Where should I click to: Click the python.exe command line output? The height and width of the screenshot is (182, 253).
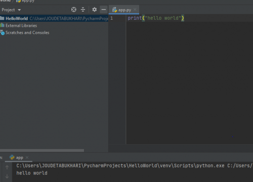coord(135,166)
